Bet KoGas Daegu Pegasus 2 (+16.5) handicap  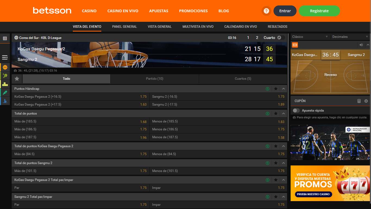point(80,97)
